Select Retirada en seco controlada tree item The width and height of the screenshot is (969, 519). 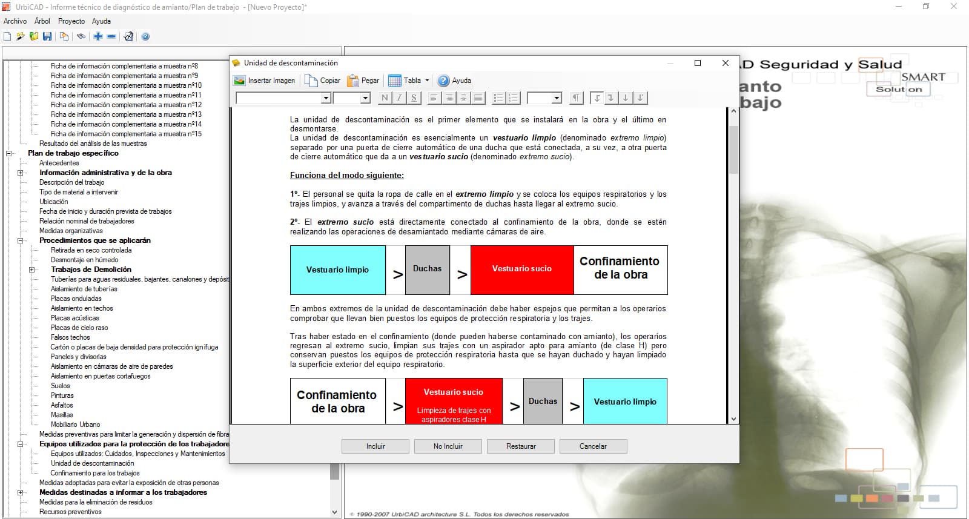(91, 250)
